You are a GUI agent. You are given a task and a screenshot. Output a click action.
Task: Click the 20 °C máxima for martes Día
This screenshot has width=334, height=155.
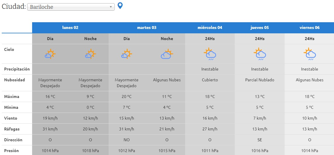pyautogui.click(x=127, y=97)
